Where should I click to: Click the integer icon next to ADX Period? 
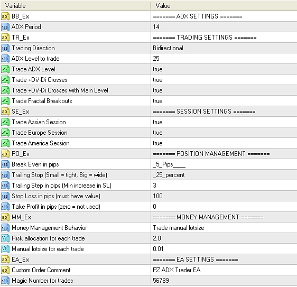5,27
